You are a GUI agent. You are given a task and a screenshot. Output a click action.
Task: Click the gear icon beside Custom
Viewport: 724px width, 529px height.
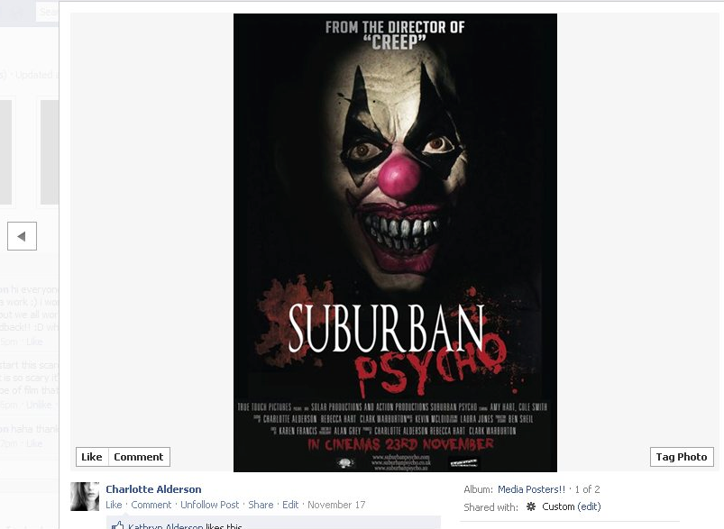click(x=531, y=506)
